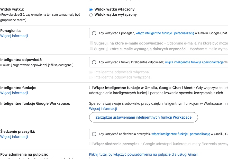Open 'Więcej informacji' link under Ponaglenia
The image size is (228, 159).
pos(14,36)
